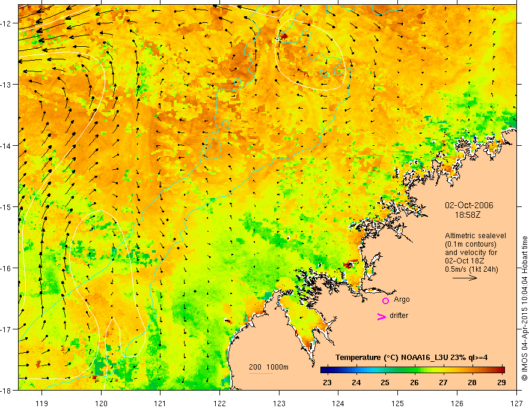Click the cyan 200 1000m bathymetry line sample
529x408 pixels.
click(261, 373)
